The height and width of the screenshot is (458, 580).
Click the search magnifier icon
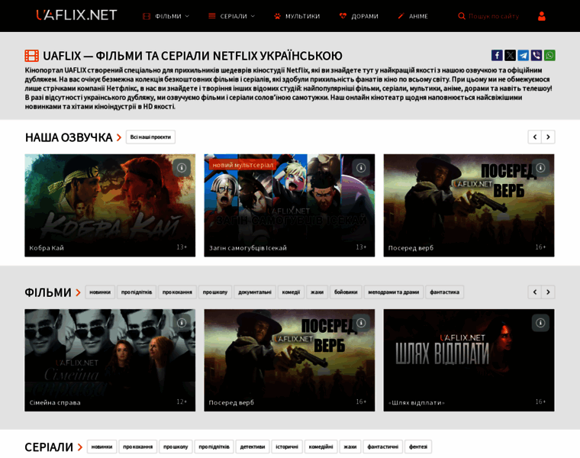coord(461,16)
